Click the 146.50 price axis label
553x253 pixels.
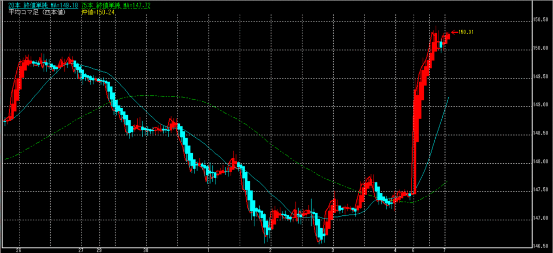(x=542, y=245)
